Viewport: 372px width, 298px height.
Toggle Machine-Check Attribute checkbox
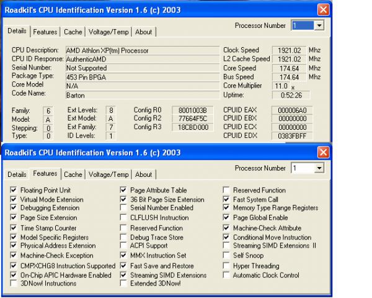(x=226, y=228)
